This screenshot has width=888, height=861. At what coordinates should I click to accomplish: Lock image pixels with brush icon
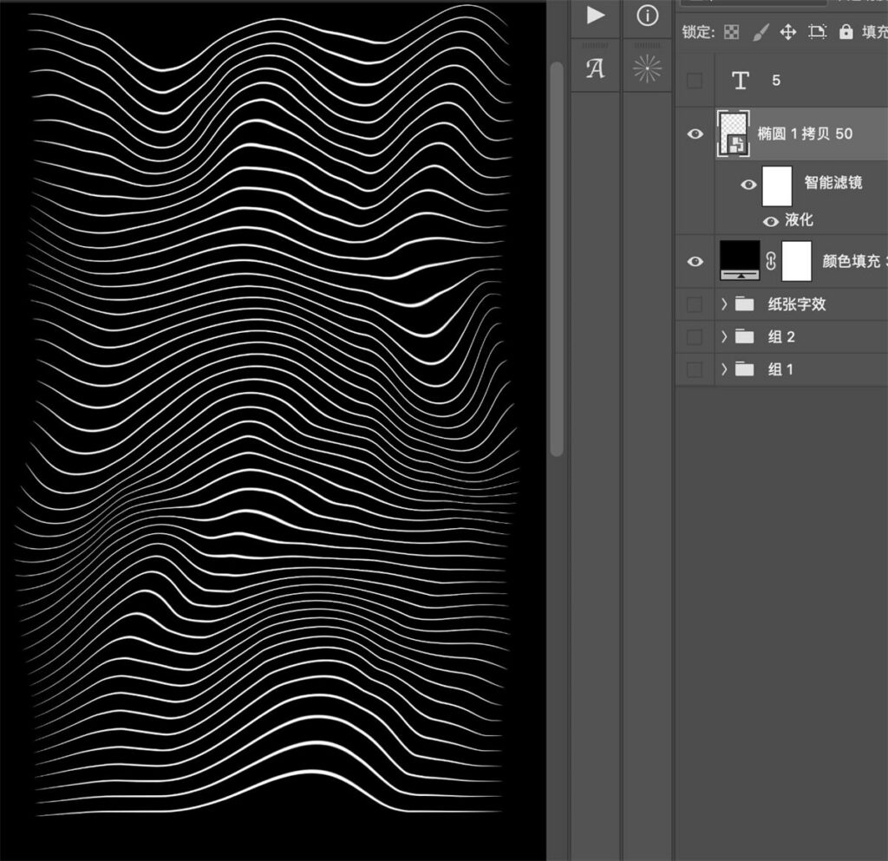[x=761, y=32]
